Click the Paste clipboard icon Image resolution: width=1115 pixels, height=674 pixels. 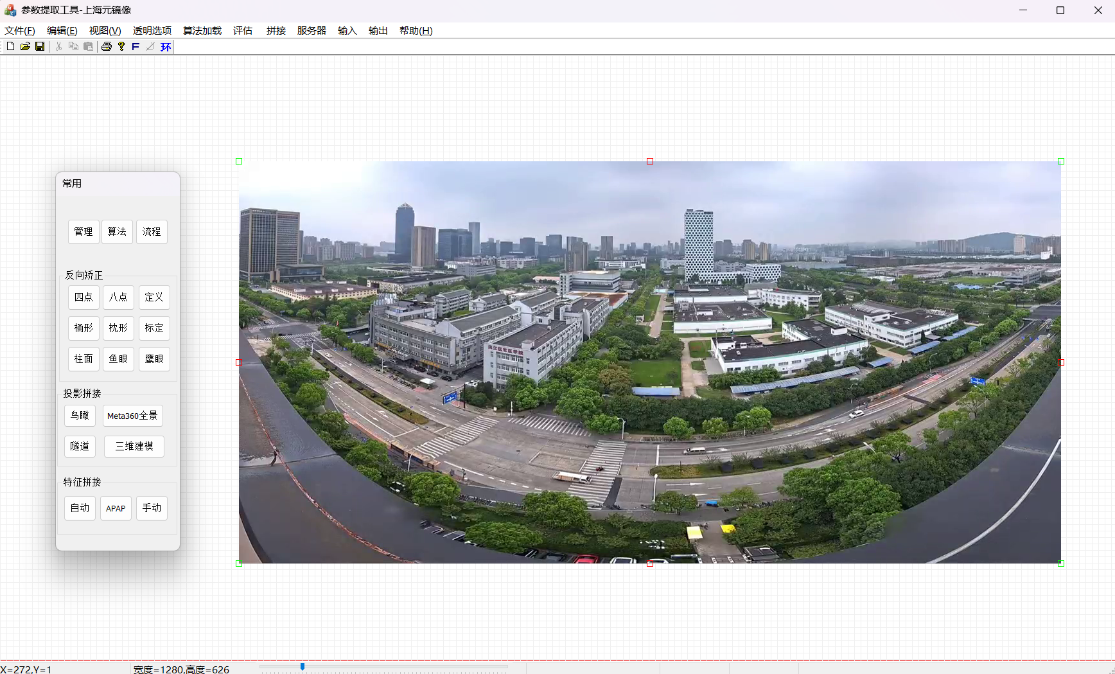tap(89, 46)
